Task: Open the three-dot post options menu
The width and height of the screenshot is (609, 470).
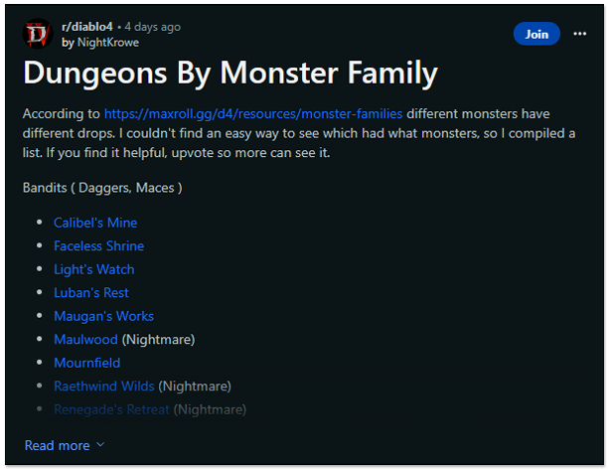Action: pos(580,34)
